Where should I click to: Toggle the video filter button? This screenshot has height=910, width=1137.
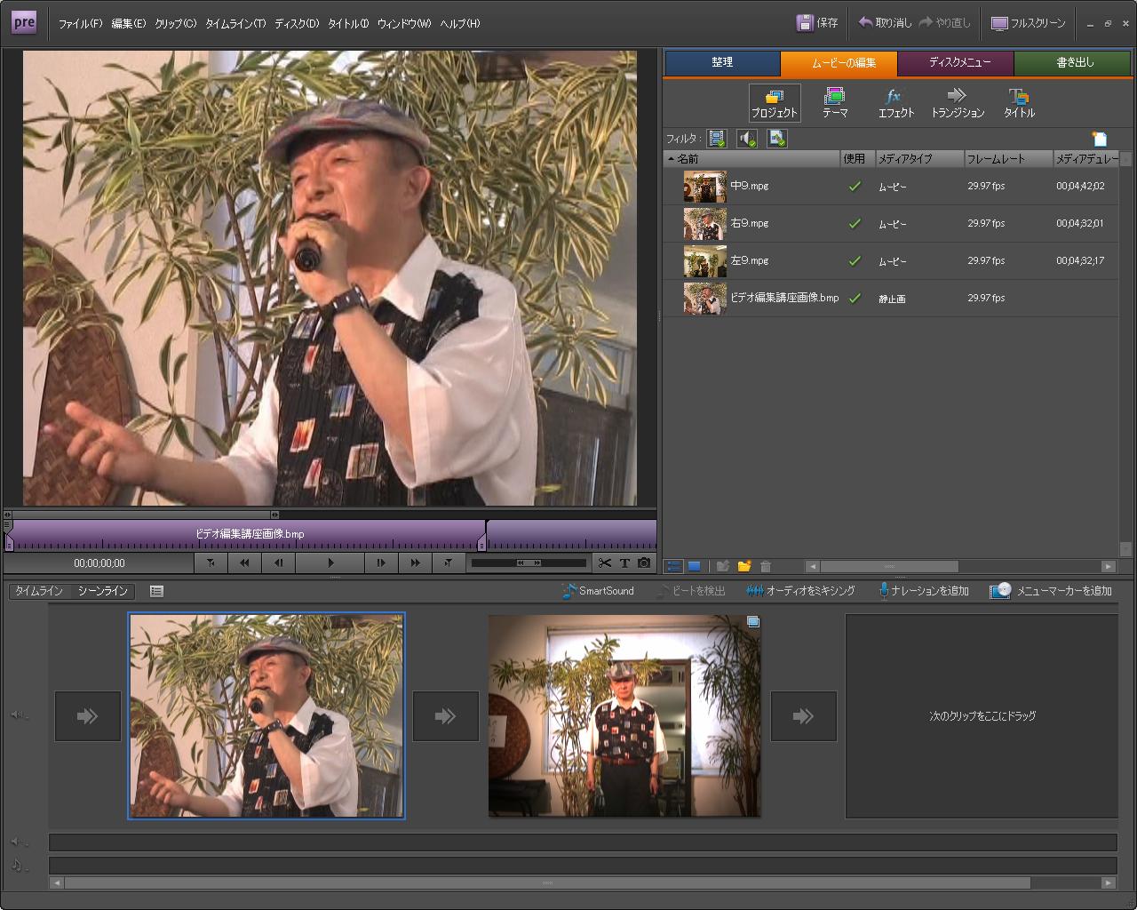(x=717, y=139)
